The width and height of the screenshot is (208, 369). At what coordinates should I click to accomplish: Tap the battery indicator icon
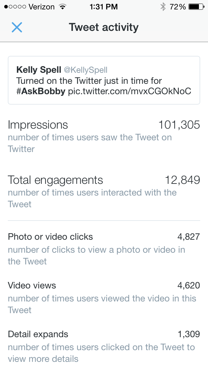click(x=195, y=7)
